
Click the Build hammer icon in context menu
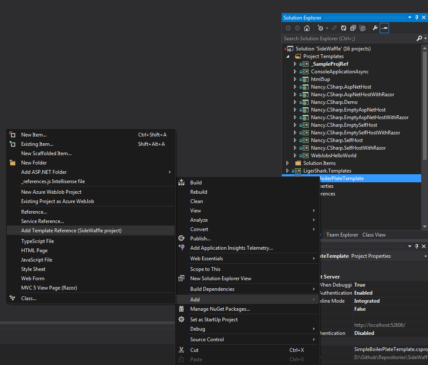pyautogui.click(x=181, y=182)
